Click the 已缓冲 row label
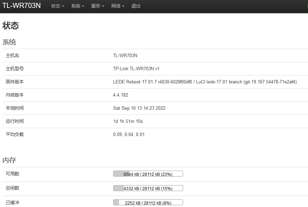Image resolution: width=308 pixels, height=207 pixels. [12, 202]
